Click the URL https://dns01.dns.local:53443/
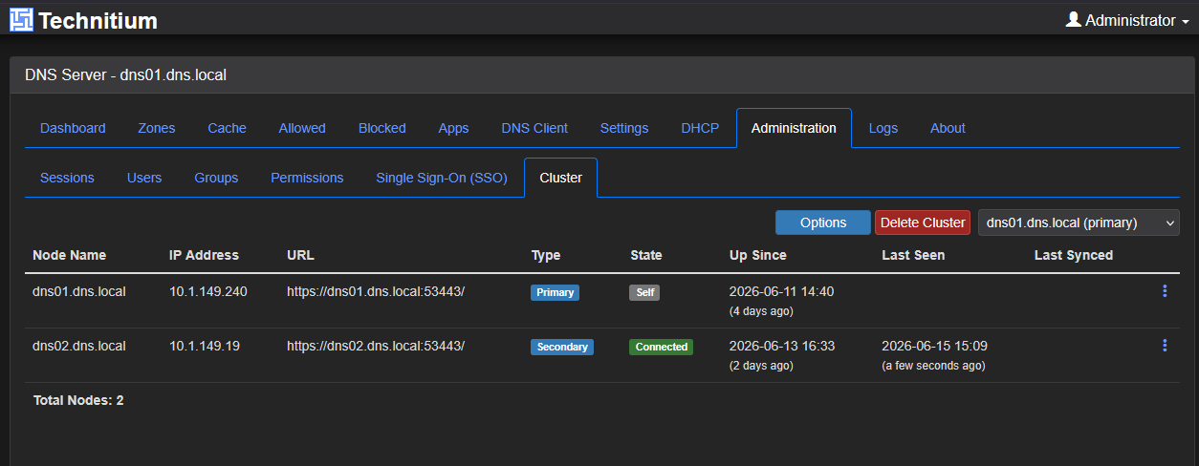Image resolution: width=1199 pixels, height=466 pixels. (376, 291)
